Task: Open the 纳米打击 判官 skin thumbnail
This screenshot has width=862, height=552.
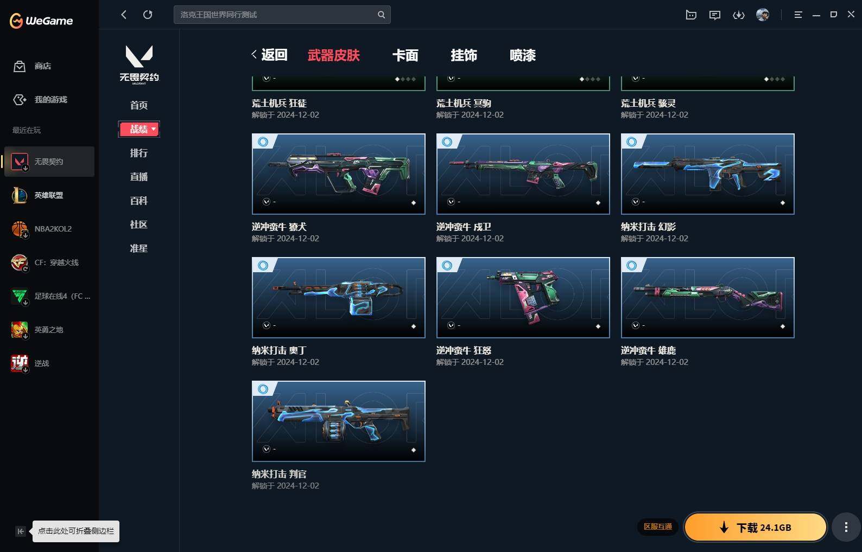Action: click(339, 421)
